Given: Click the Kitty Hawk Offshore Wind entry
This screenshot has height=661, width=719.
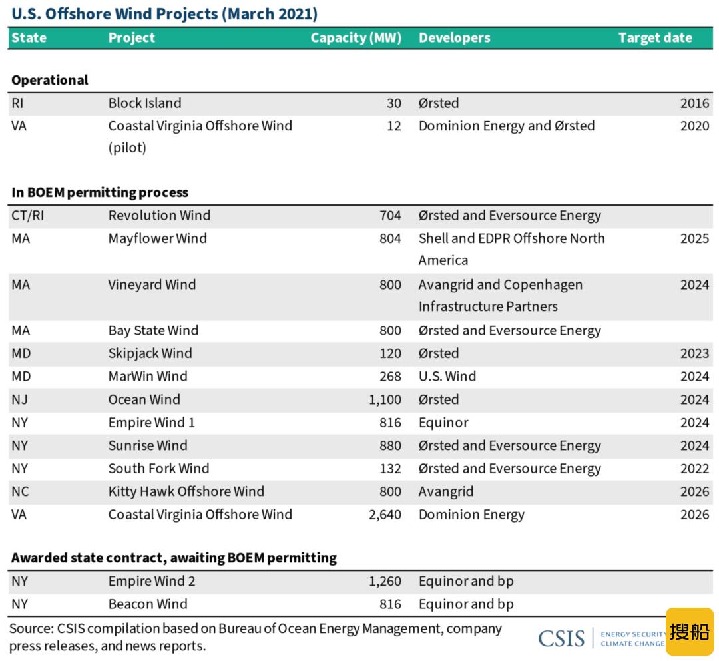Looking at the screenshot, I should click(x=186, y=491).
